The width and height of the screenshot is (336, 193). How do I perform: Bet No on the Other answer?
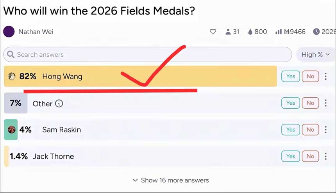coord(310,103)
